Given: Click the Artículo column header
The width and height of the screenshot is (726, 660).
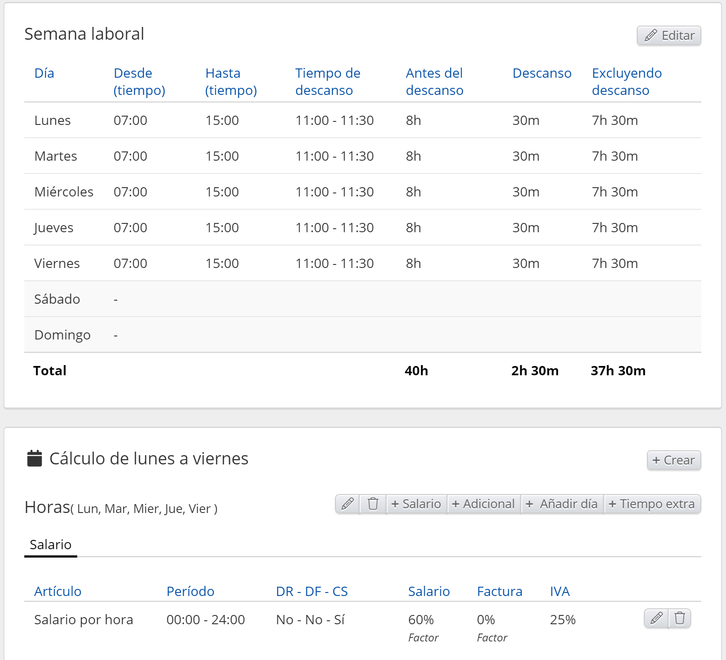Looking at the screenshot, I should pos(58,591).
